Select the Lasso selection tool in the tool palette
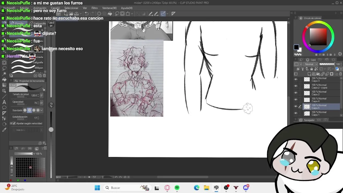This screenshot has width=343, height=193. pos(4,68)
